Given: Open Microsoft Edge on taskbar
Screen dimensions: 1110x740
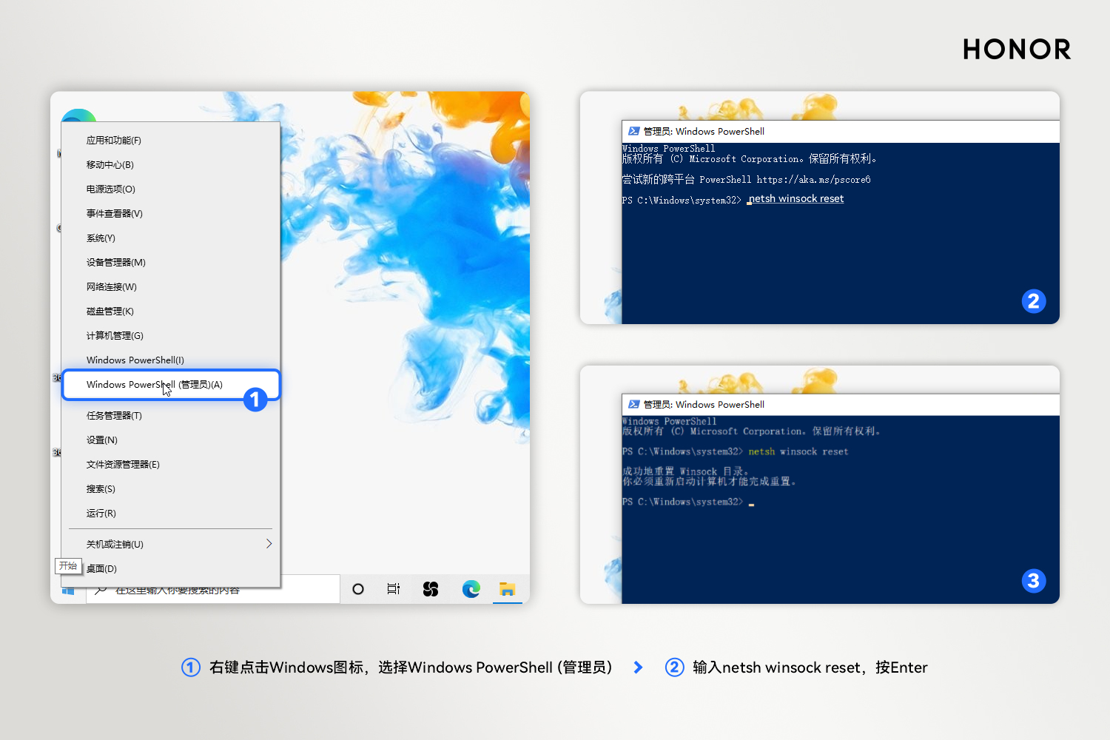Looking at the screenshot, I should pyautogui.click(x=471, y=589).
